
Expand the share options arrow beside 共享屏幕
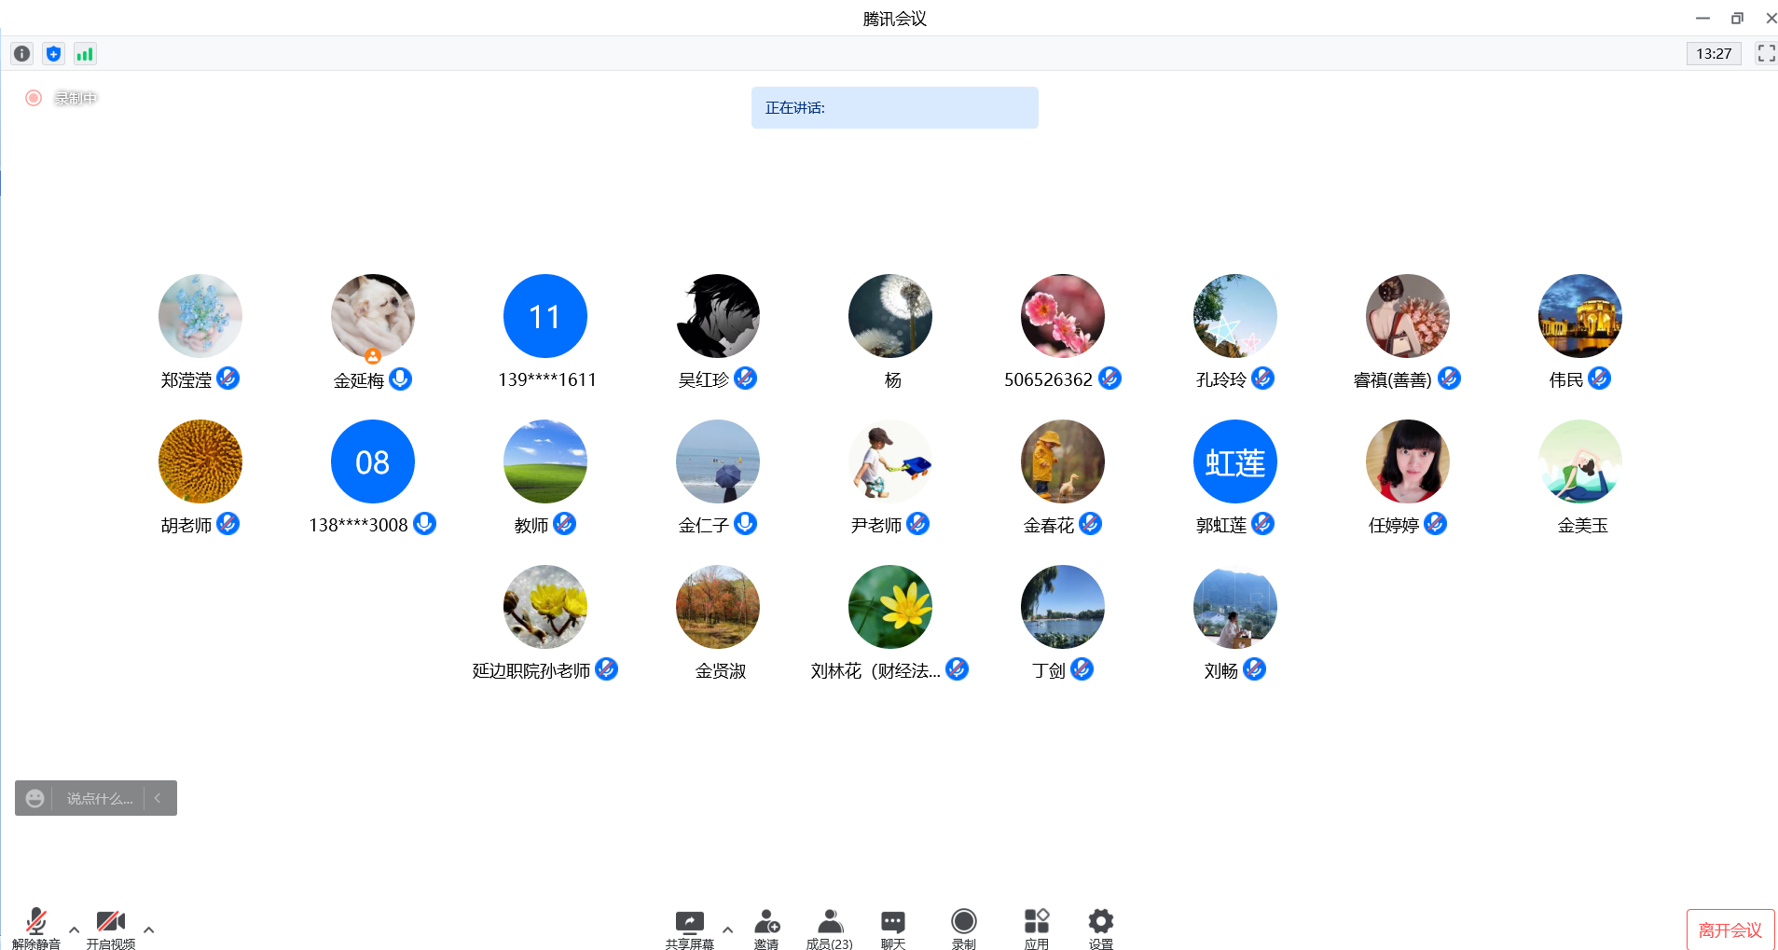click(x=727, y=929)
